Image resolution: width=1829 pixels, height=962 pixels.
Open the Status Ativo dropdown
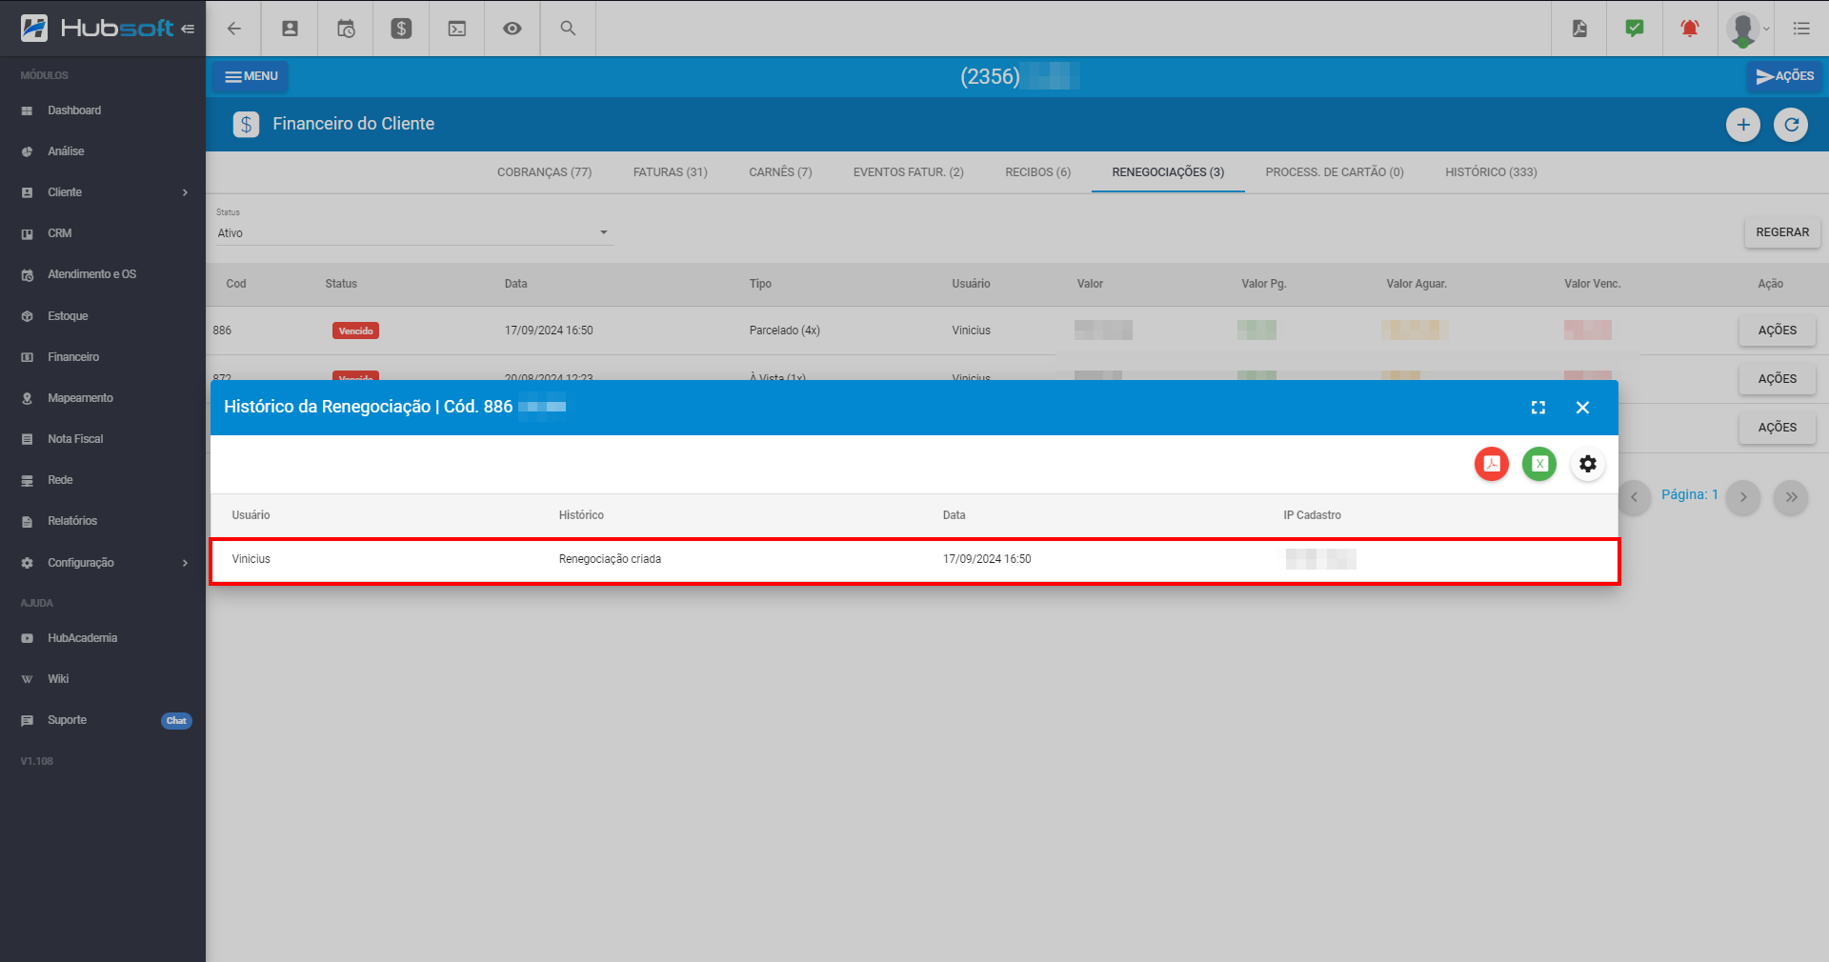click(413, 233)
